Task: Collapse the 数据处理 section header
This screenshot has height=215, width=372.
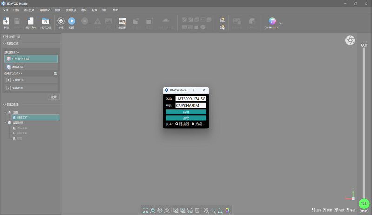Action: 4,104
